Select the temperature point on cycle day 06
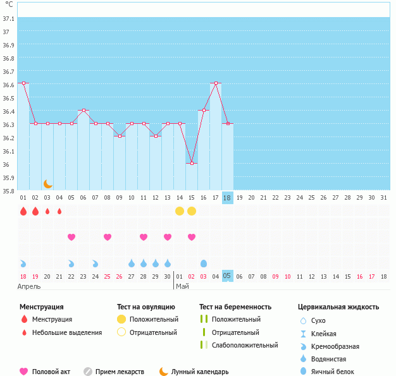The height and width of the screenshot is (376, 396). point(84,110)
